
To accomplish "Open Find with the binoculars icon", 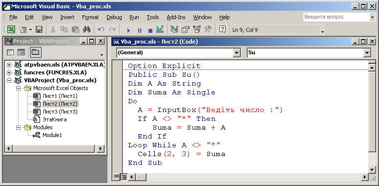I will (86, 29).
